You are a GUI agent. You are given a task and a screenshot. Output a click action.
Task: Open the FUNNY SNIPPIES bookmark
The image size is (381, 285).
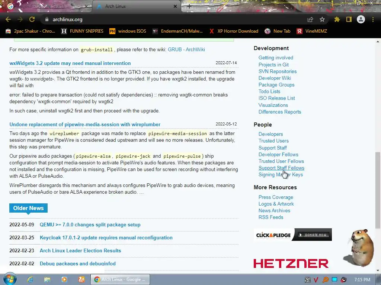point(82,31)
